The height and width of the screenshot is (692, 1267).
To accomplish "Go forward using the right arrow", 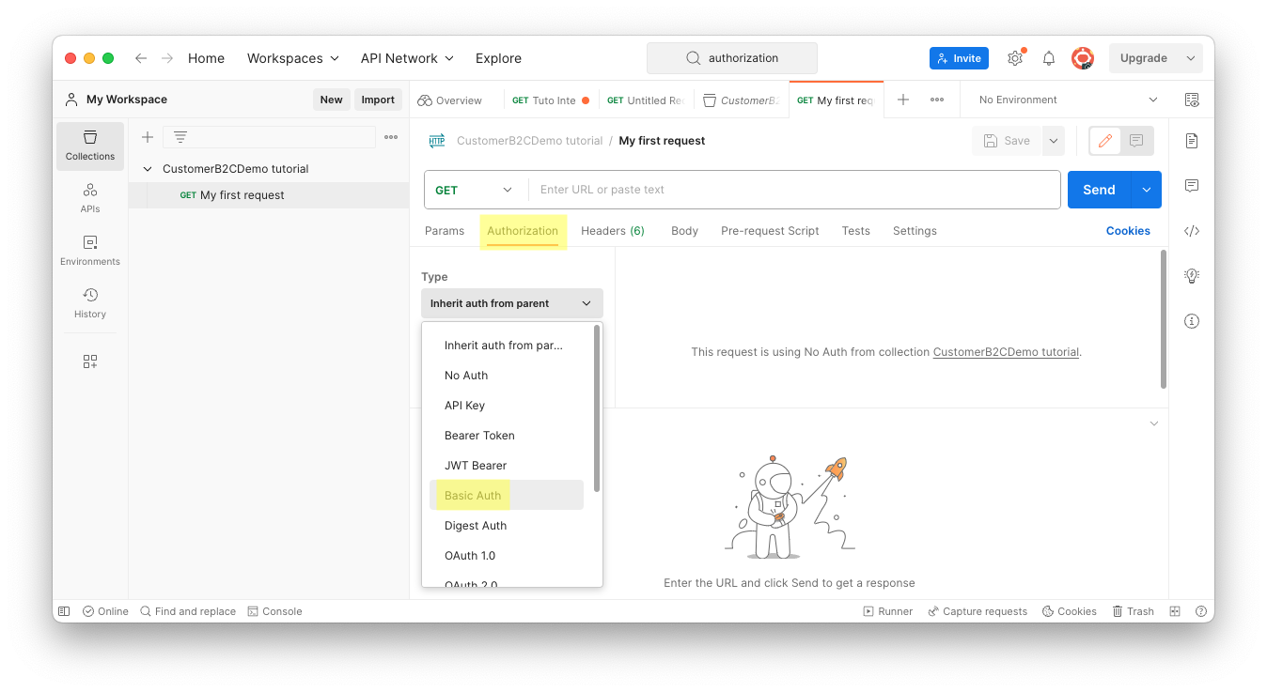I will click(x=167, y=58).
